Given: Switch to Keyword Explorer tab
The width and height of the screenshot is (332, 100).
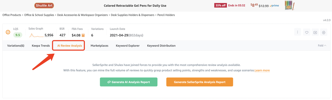Looking at the screenshot, I should coord(128,45).
